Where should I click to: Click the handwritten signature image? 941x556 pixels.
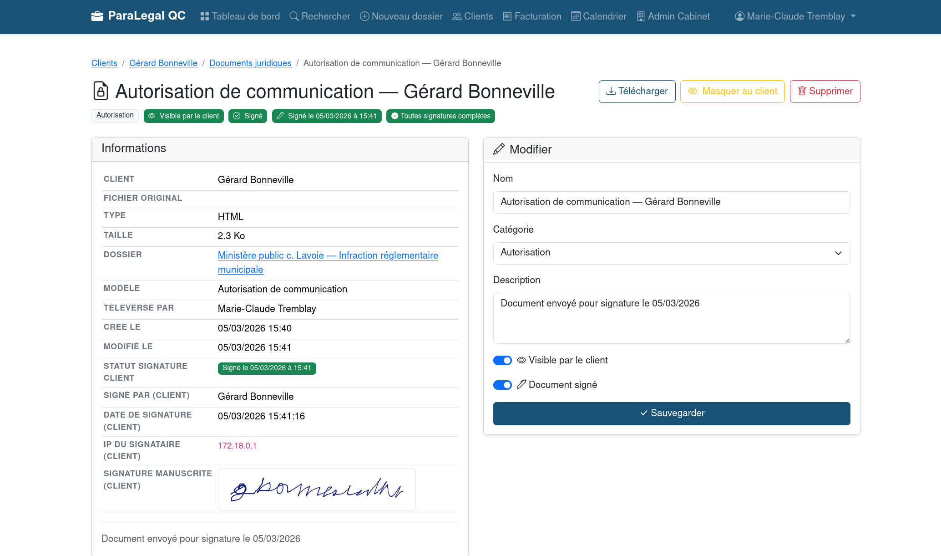[317, 490]
